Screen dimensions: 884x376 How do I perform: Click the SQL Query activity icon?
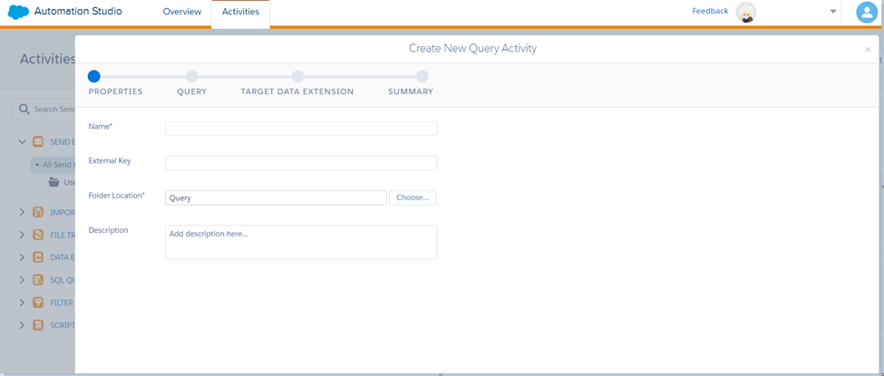coord(38,280)
